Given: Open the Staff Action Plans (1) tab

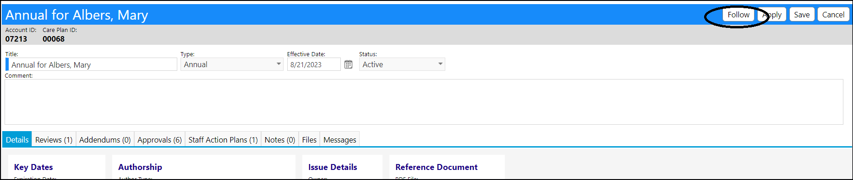Looking at the screenshot, I should click(223, 140).
